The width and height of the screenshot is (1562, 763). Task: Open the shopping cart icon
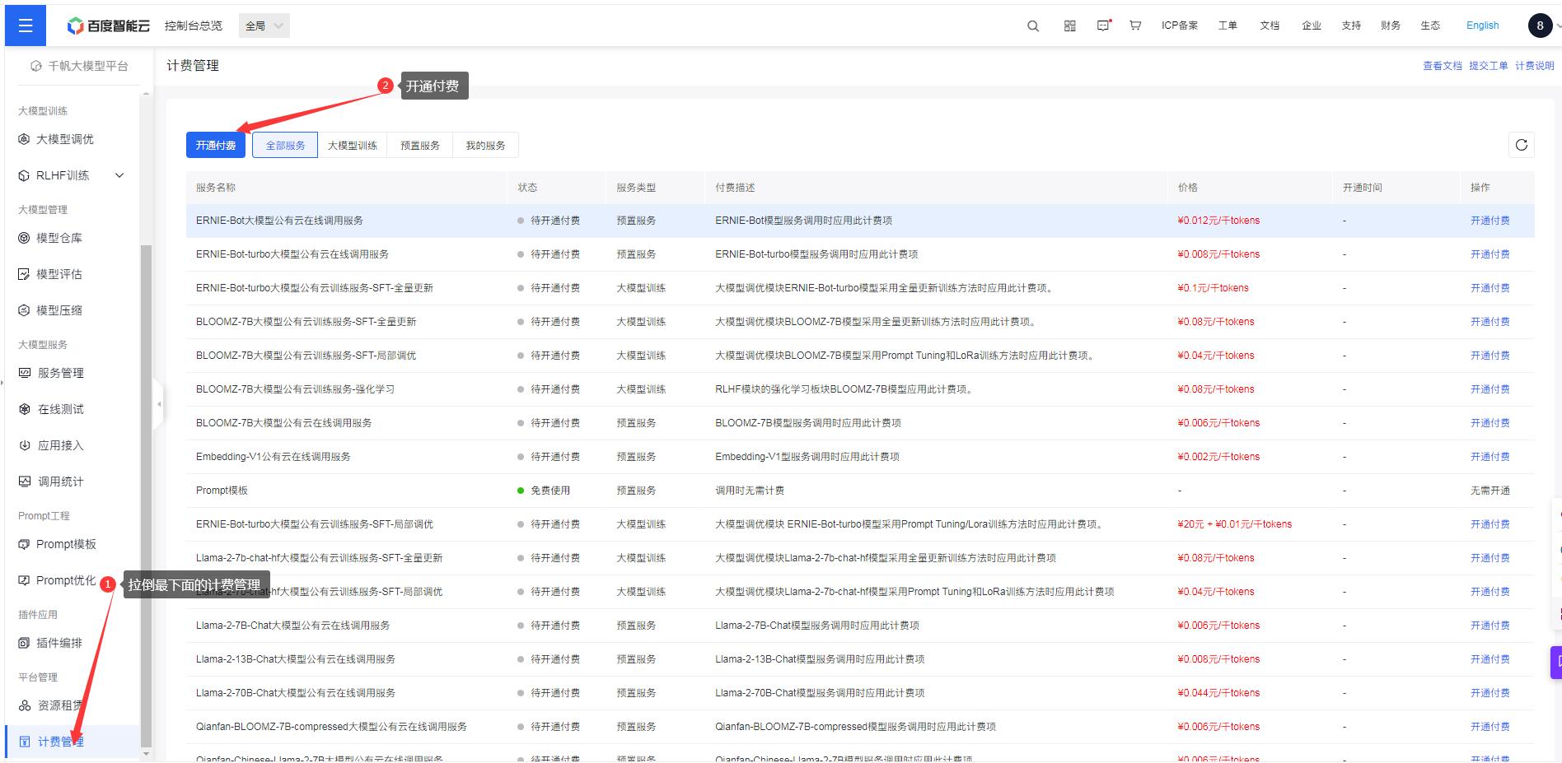[x=1135, y=26]
